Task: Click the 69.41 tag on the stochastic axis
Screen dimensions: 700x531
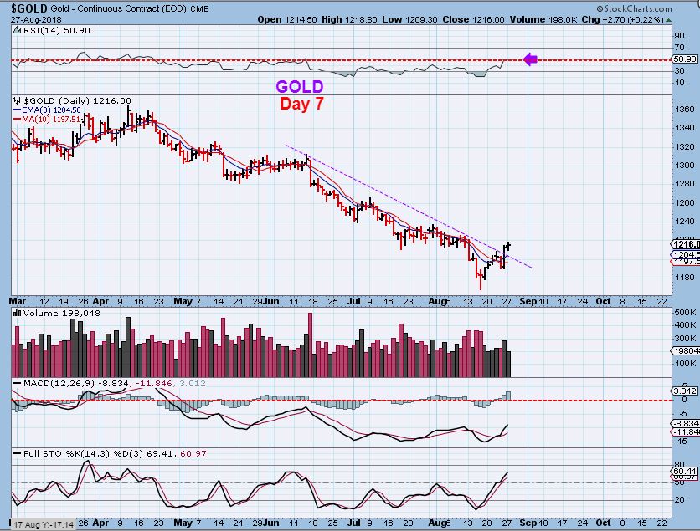Action: pos(685,472)
